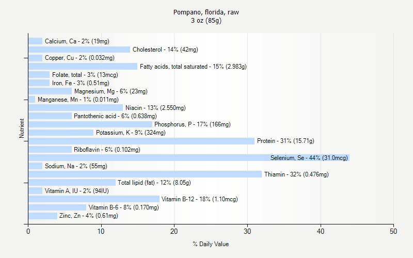The width and height of the screenshot is (413, 258).
Task: Click the 'Iron, Fe - 3% (0.51mg)' label
Action: pyautogui.click(x=81, y=83)
